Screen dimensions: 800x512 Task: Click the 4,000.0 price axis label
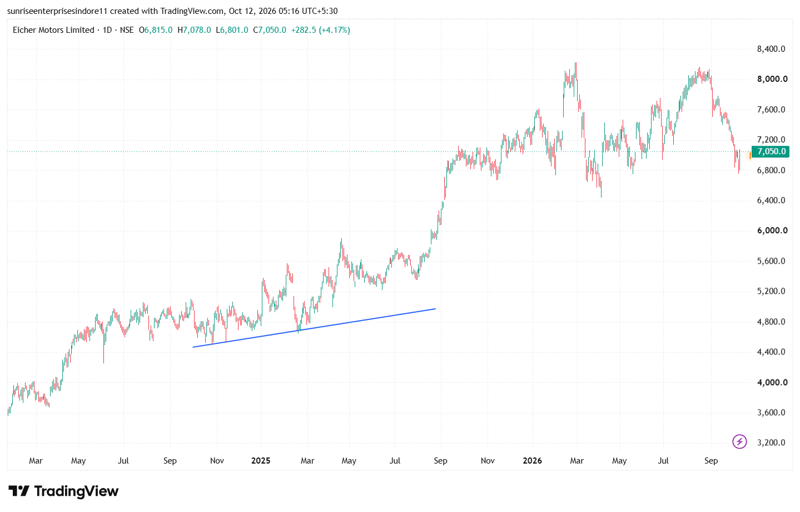click(772, 382)
